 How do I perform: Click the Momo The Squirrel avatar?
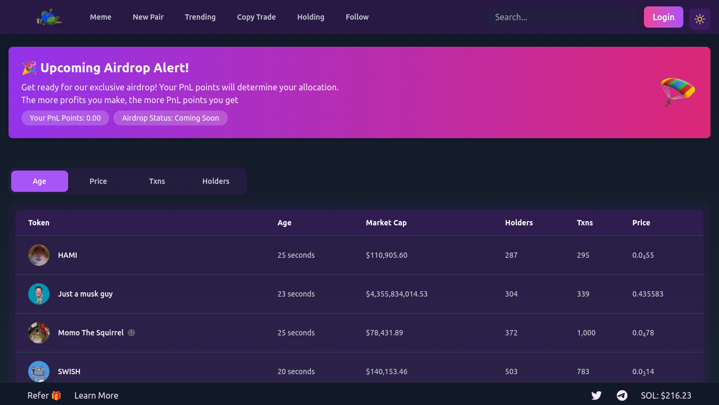tap(39, 333)
